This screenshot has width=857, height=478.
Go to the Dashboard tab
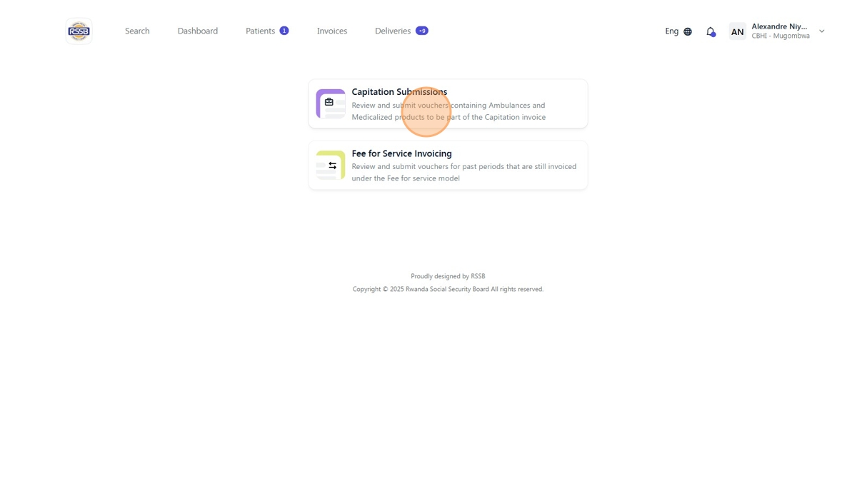pos(198,31)
